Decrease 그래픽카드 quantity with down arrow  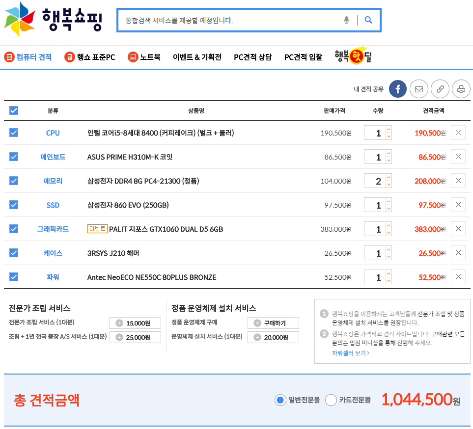click(389, 233)
